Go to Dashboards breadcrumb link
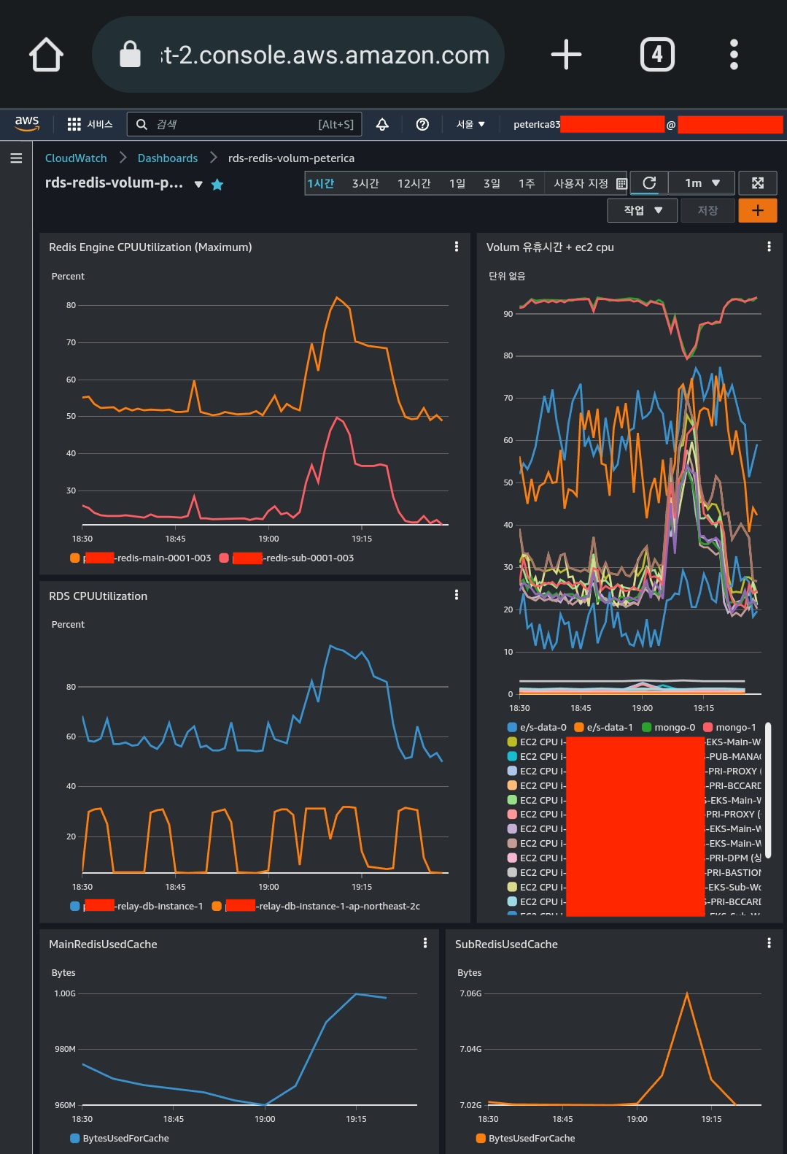 point(168,158)
